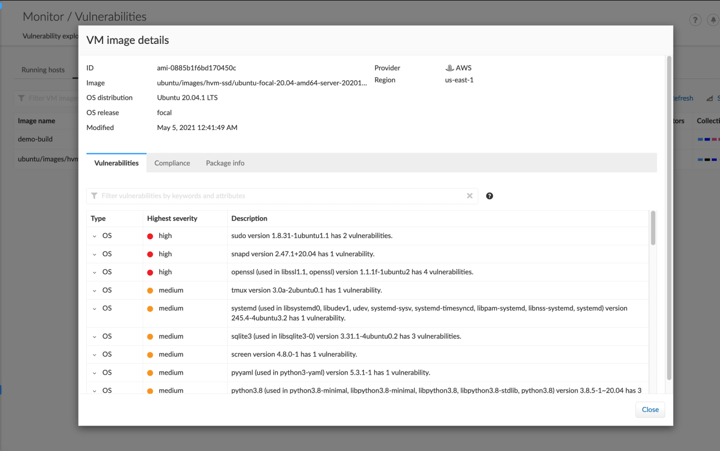This screenshot has width=720, height=451.
Task: Open the help question mark icon
Action: [695, 19]
